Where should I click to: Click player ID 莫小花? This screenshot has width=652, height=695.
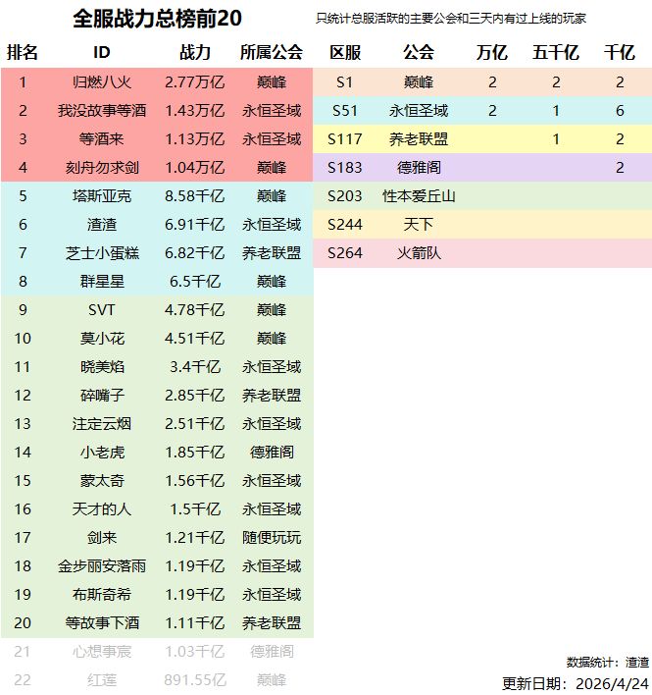pyautogui.click(x=102, y=339)
